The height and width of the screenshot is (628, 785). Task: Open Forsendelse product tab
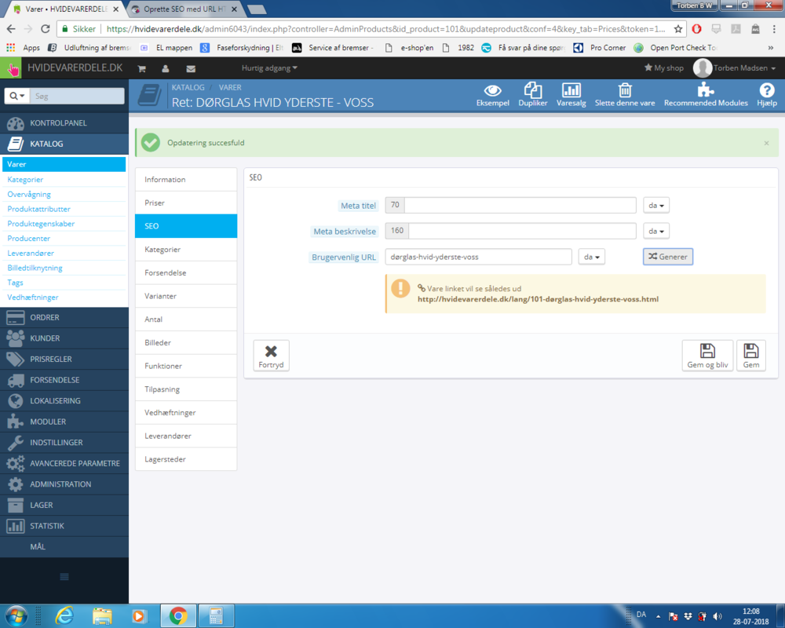pyautogui.click(x=186, y=272)
